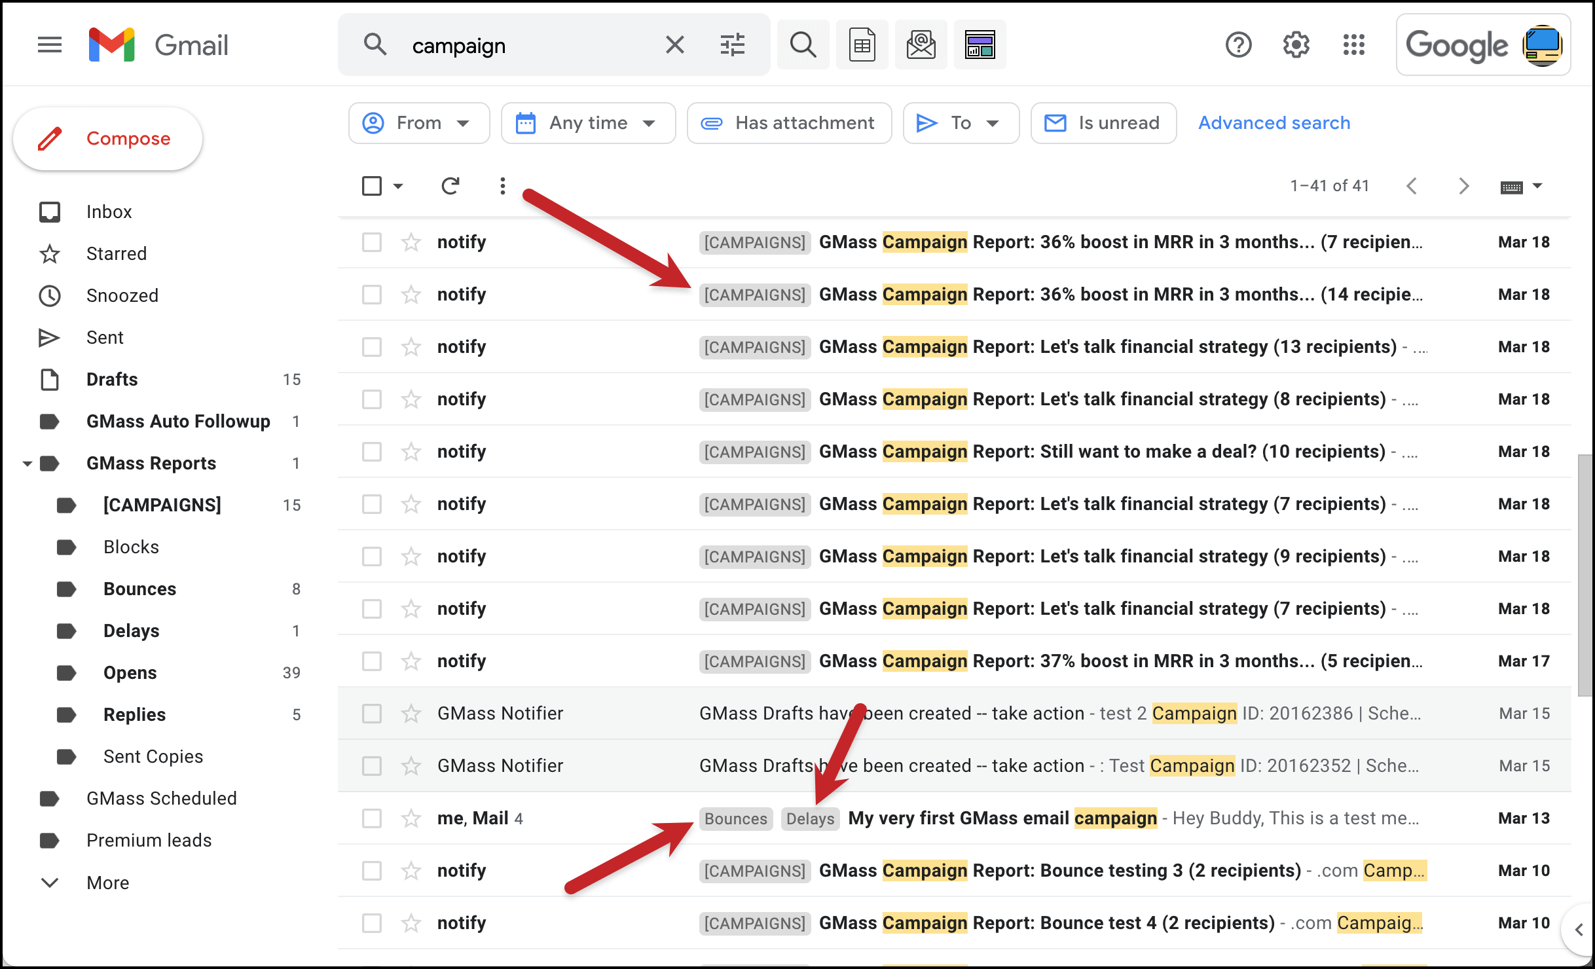The height and width of the screenshot is (969, 1595).
Task: Collapse the GMass Reports label tree
Action: pos(27,464)
